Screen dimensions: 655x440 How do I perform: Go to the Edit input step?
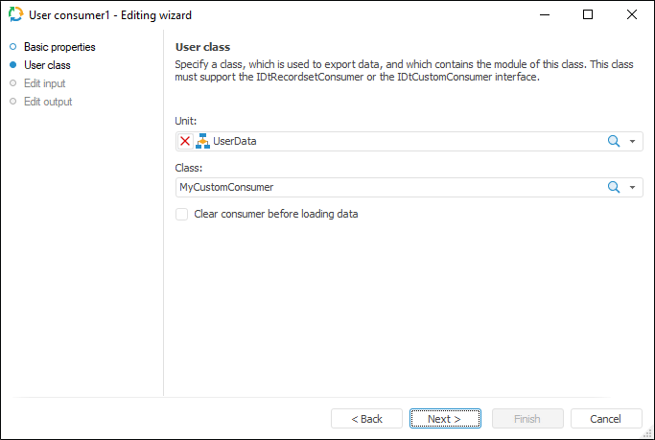tap(44, 83)
